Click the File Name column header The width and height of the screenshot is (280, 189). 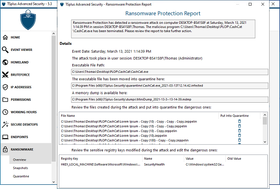(x=139, y=116)
